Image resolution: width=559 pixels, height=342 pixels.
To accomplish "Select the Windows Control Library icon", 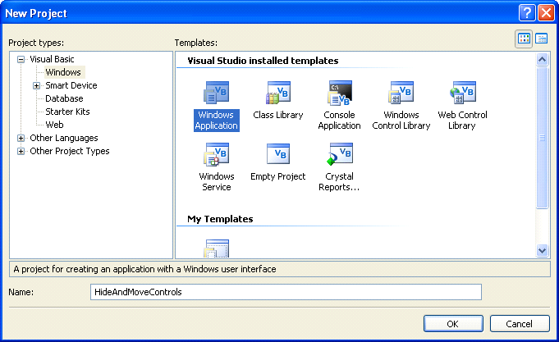I will 401,93.
